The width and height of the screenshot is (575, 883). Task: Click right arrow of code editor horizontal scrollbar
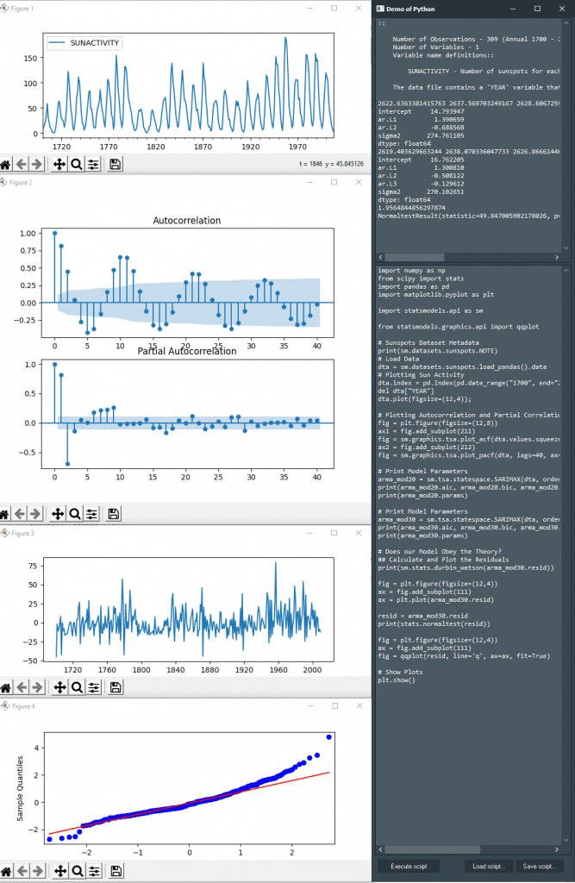[x=557, y=849]
